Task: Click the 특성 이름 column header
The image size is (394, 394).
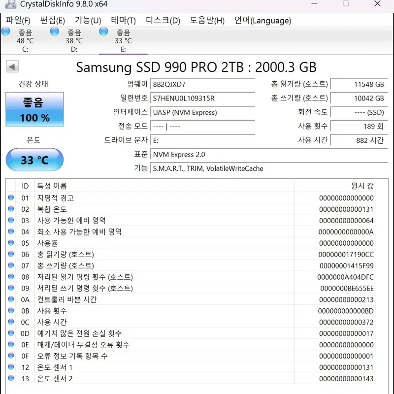Action: pyautogui.click(x=164, y=186)
